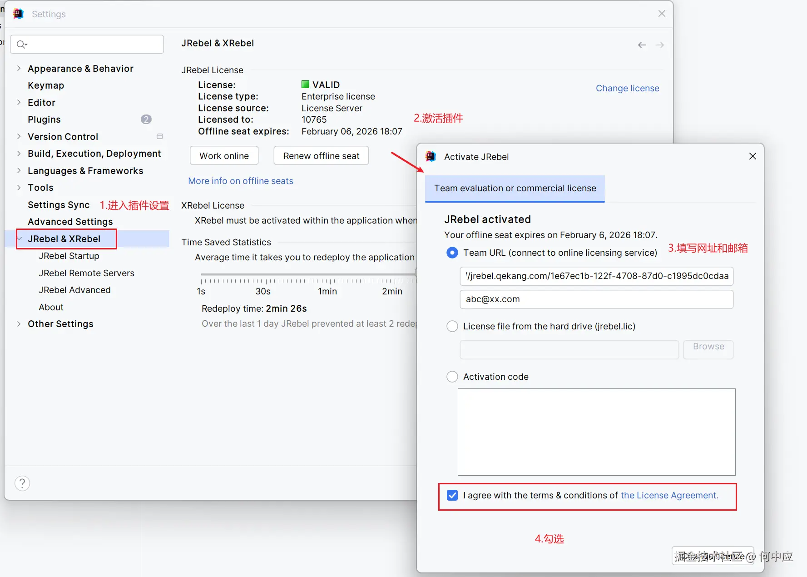
Task: Click the Version Control project-level marker icon
Action: [159, 136]
